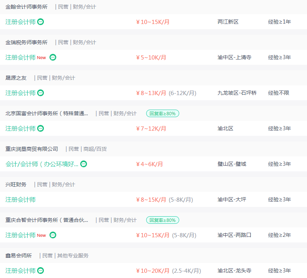The width and height of the screenshot is (307, 278).
Task: Open 注册会计师 job at 两江新区
Action: (21, 22)
